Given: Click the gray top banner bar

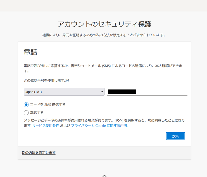Looking at the screenshot, I should tap(103, 6).
